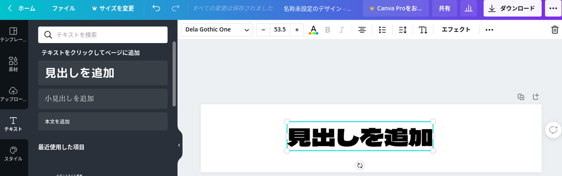The width and height of the screenshot is (562, 176).
Task: Toggle italic formatting
Action: [341, 29]
